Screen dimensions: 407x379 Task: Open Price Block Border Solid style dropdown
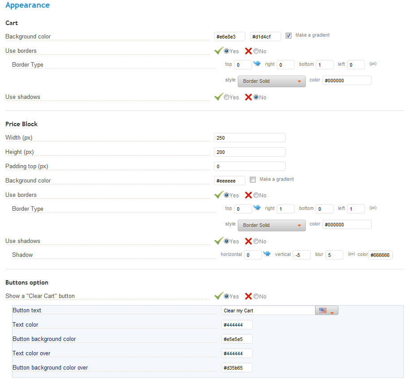(271, 225)
